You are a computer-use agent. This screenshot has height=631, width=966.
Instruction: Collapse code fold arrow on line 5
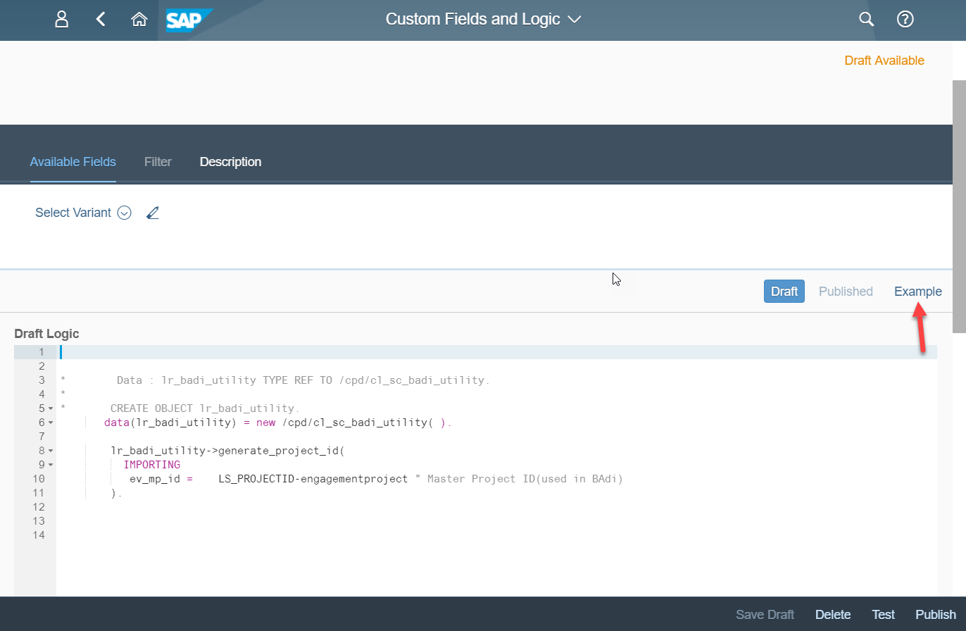(x=51, y=408)
